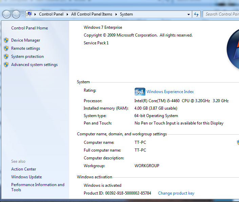Click the WORKGROUP value

click(147, 166)
